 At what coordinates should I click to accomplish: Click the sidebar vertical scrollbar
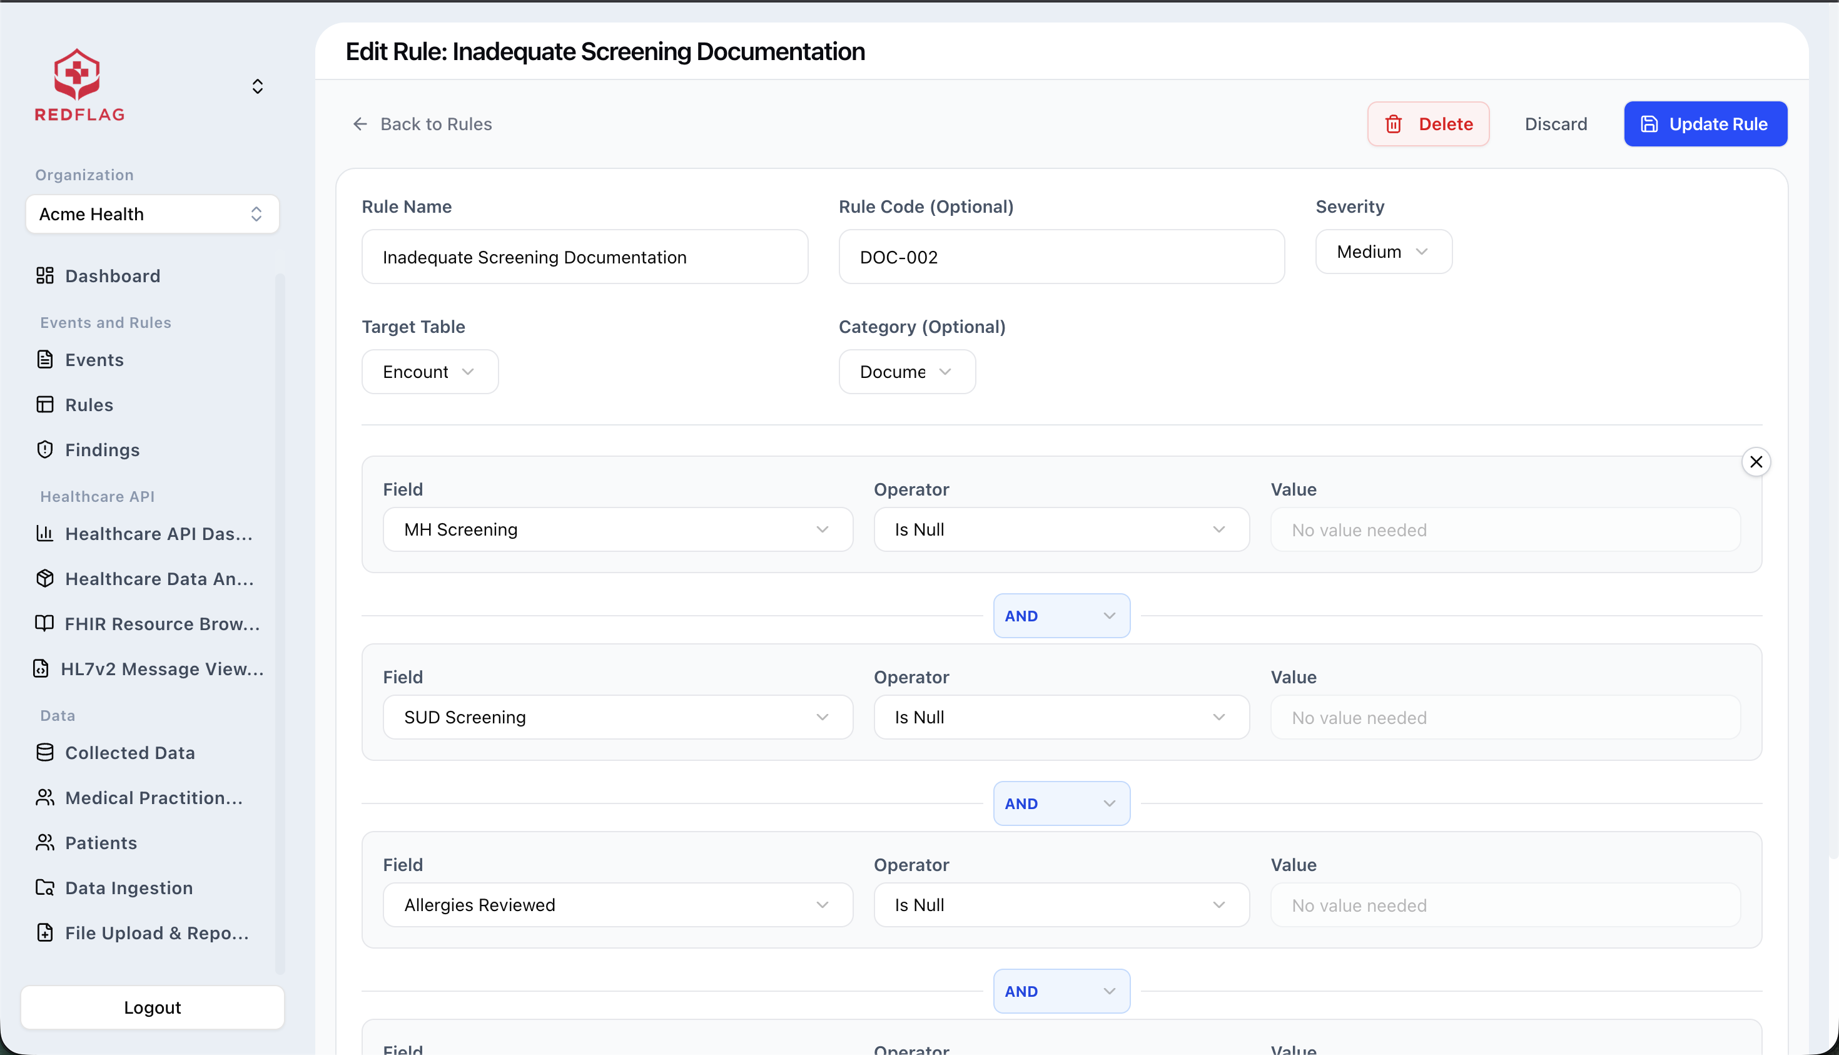point(280,623)
